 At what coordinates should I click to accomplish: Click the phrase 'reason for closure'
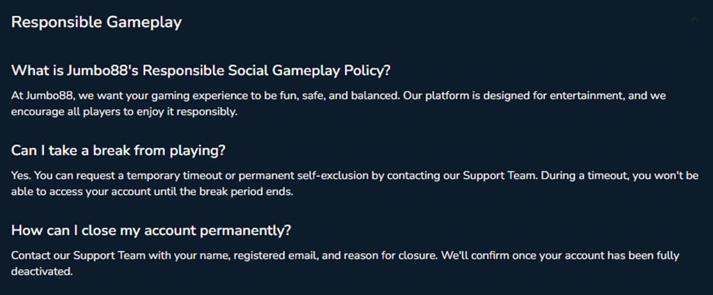coord(391,256)
